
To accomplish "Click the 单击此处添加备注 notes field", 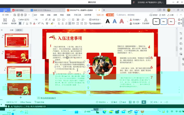I will (x=48, y=98).
